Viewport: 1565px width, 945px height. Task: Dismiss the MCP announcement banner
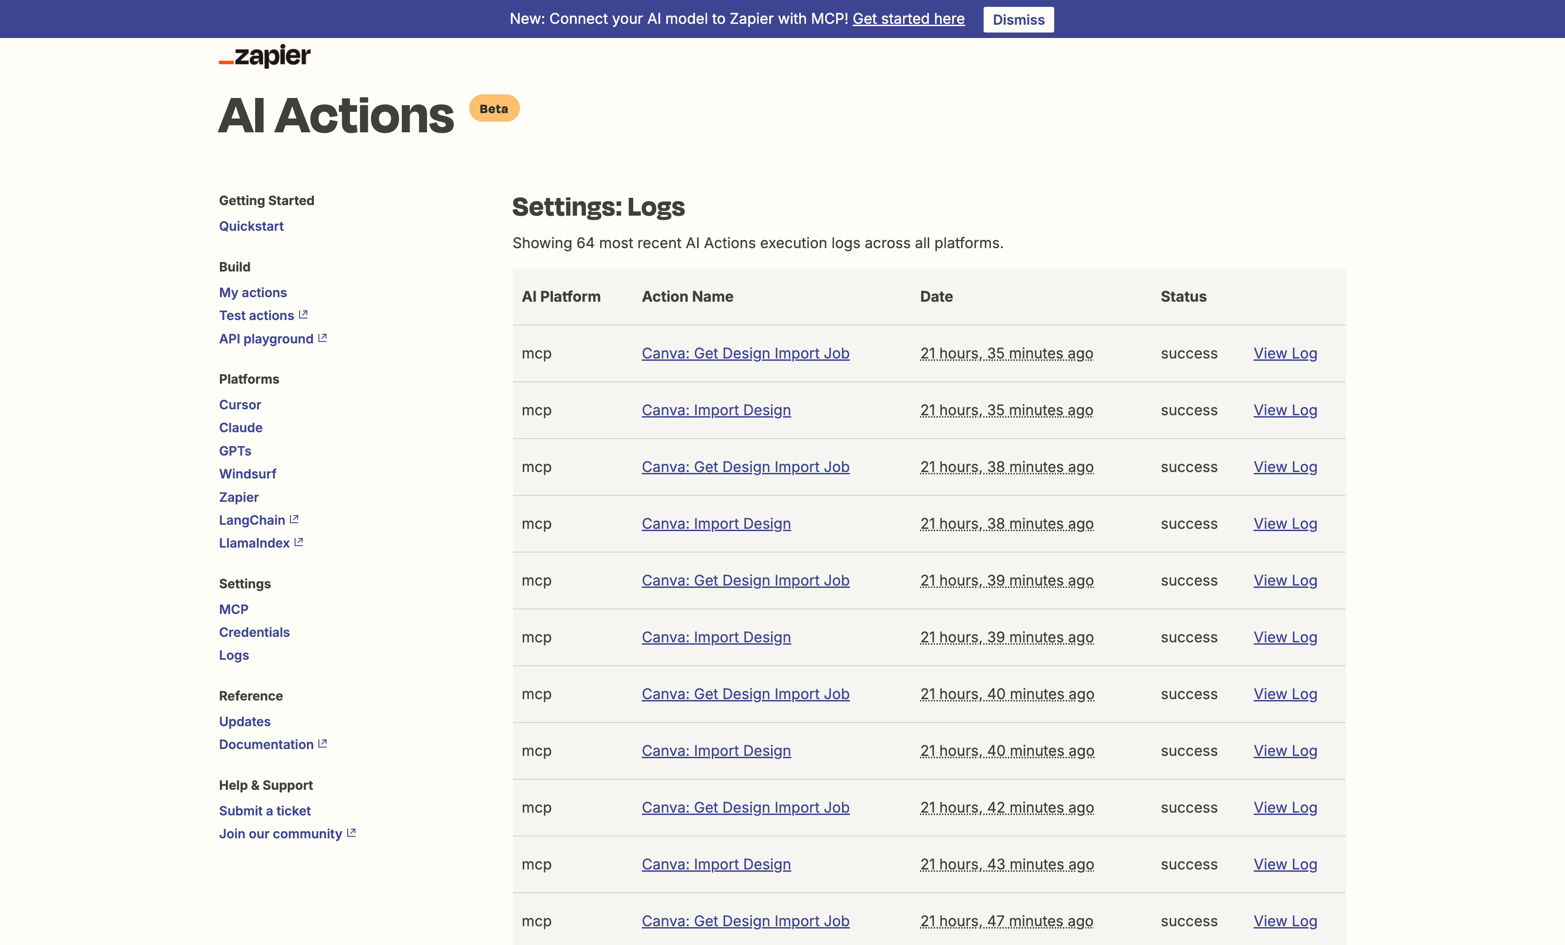click(1018, 20)
